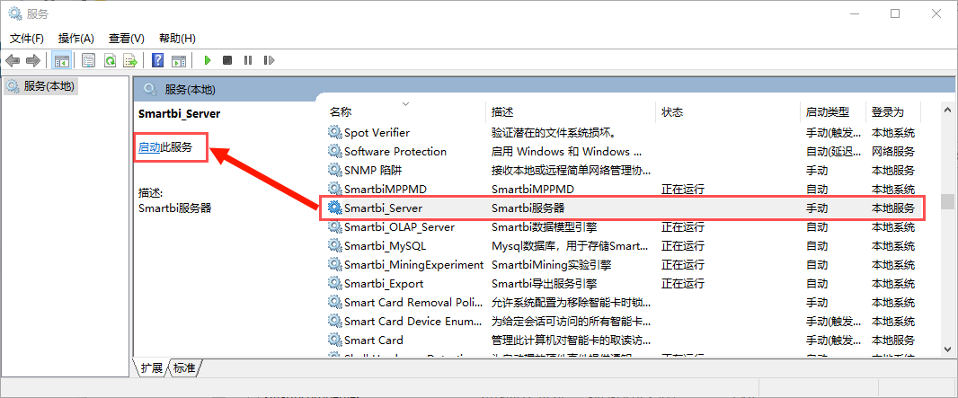Click gear icon of Smartbi_Export row

pyautogui.click(x=335, y=284)
